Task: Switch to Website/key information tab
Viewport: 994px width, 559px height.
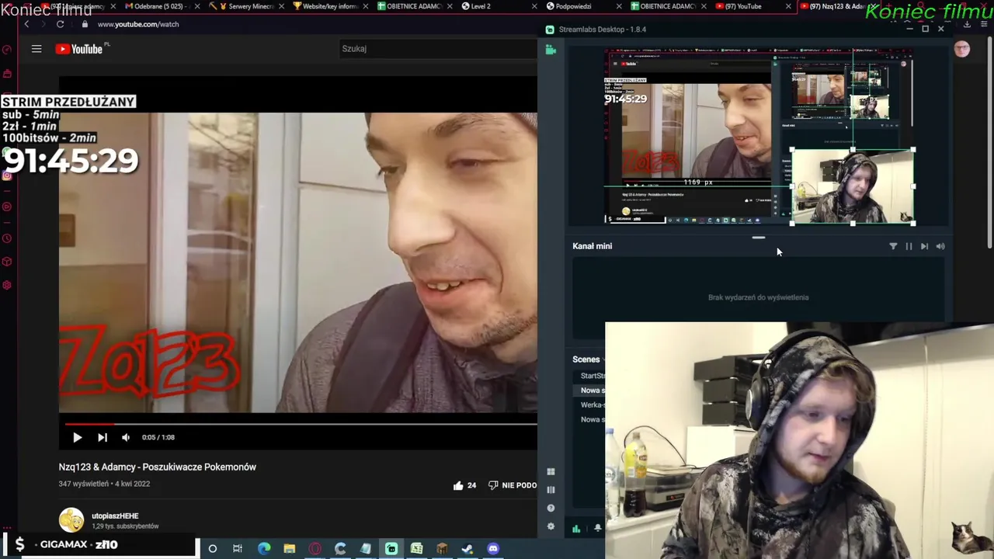Action: coord(330,6)
